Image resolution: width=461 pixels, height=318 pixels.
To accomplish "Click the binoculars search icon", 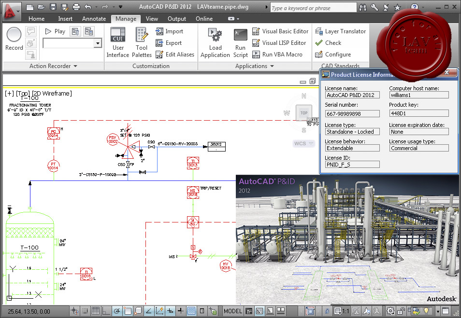I will pyautogui.click(x=363, y=7).
